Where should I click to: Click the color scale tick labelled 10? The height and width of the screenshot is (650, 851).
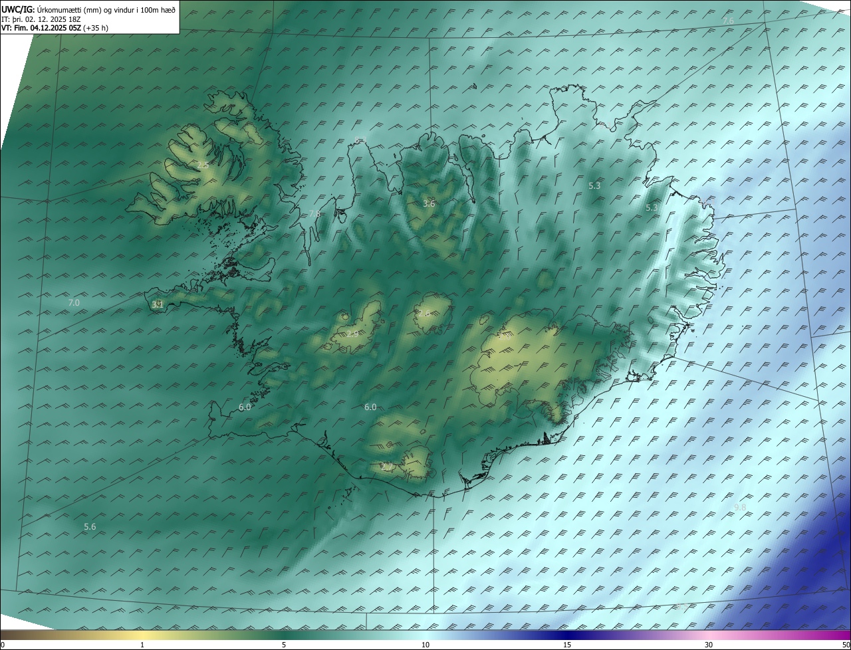(x=425, y=645)
